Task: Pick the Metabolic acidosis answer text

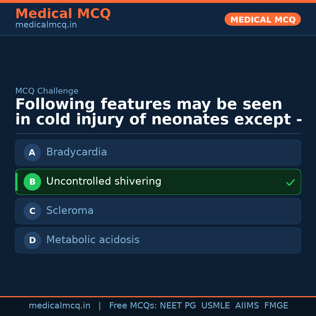Action: 93,240
